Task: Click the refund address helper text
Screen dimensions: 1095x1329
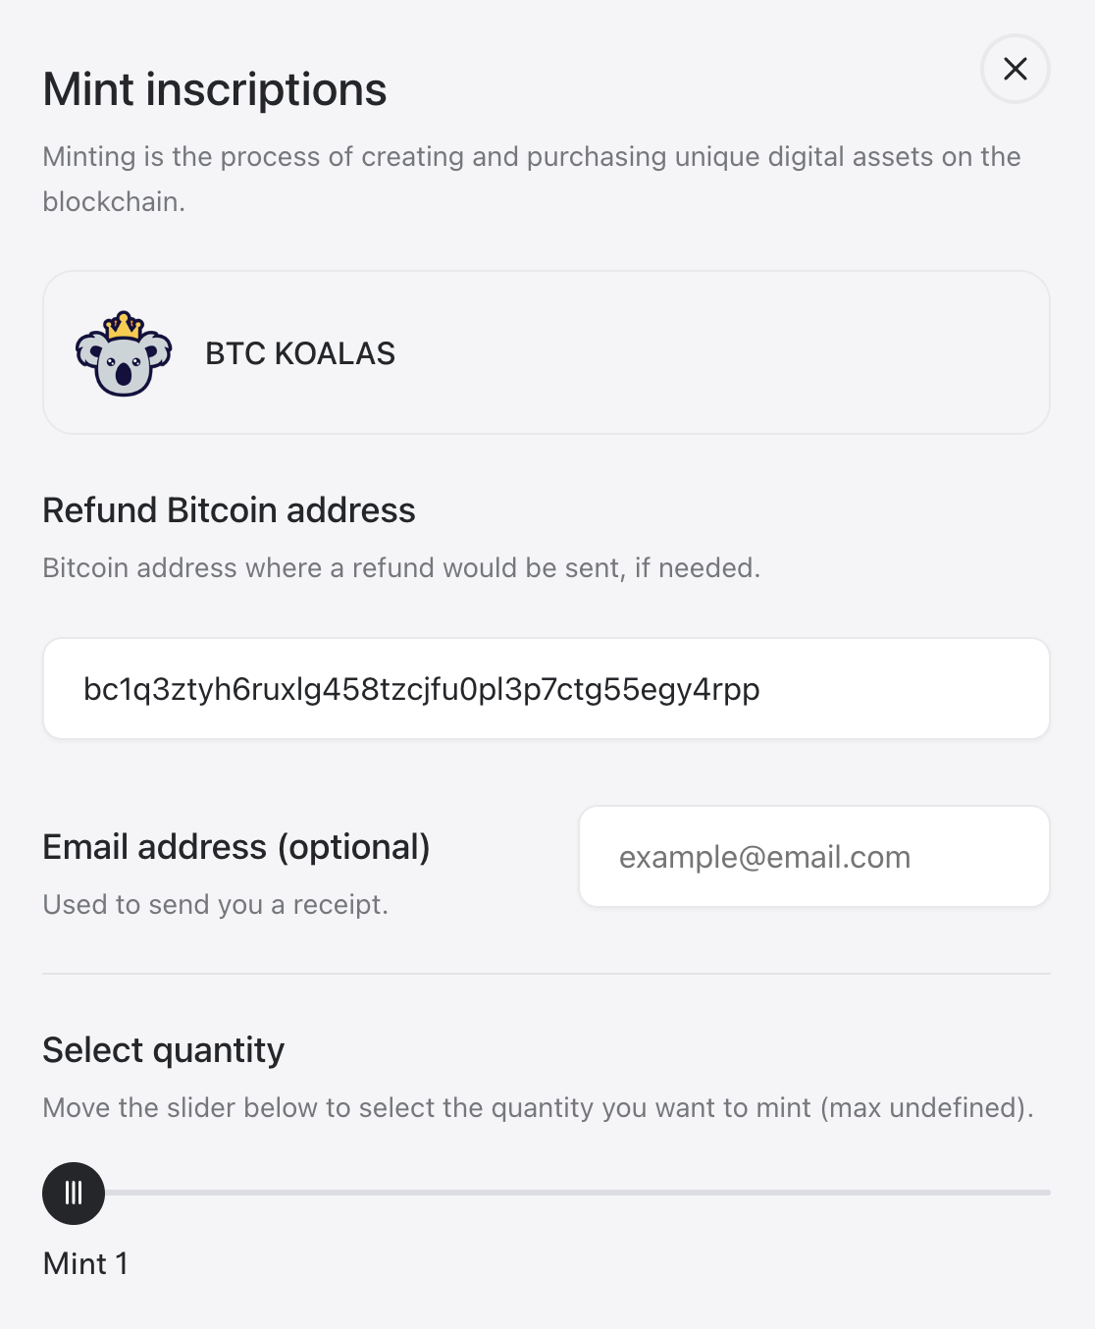Action: coord(401,568)
